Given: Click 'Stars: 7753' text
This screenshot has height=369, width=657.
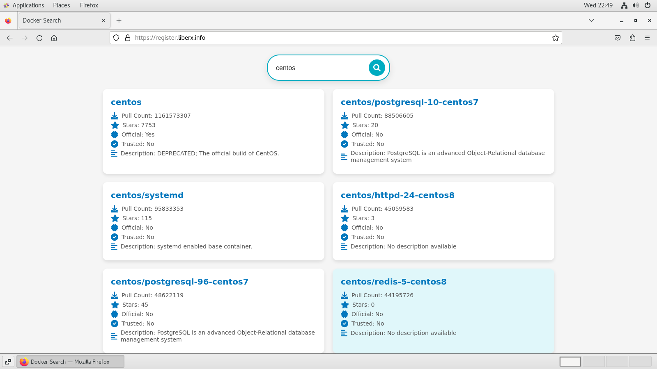Looking at the screenshot, I should point(139,125).
